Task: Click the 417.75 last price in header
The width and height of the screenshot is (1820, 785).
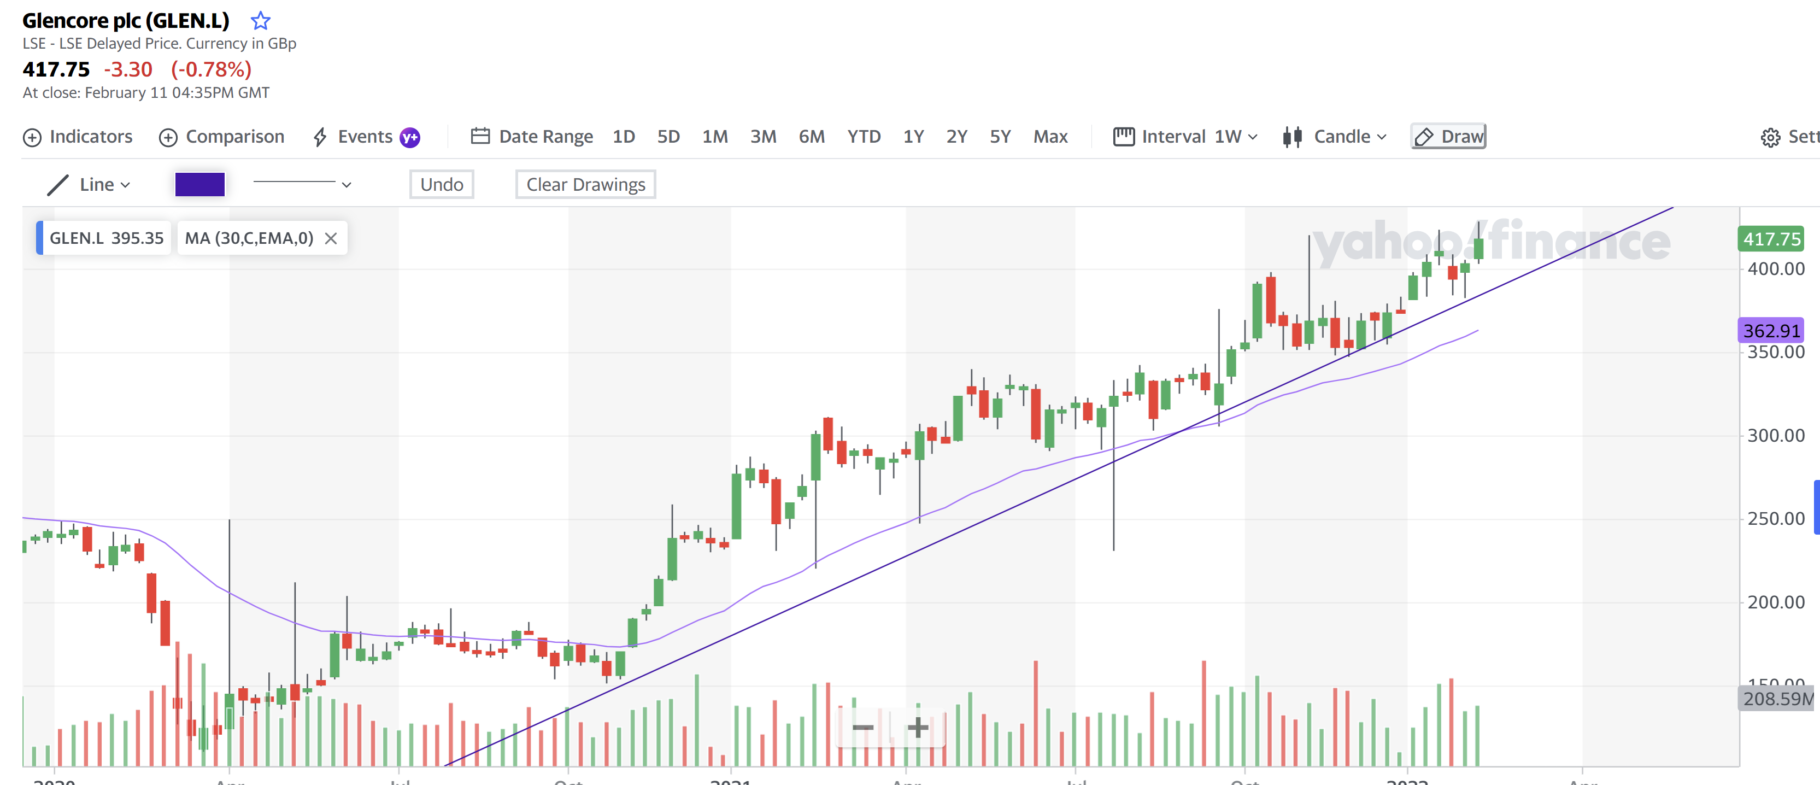Action: (56, 69)
